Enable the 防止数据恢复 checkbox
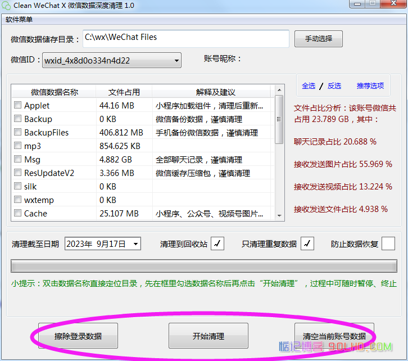The image size is (408, 361). pyautogui.click(x=388, y=243)
